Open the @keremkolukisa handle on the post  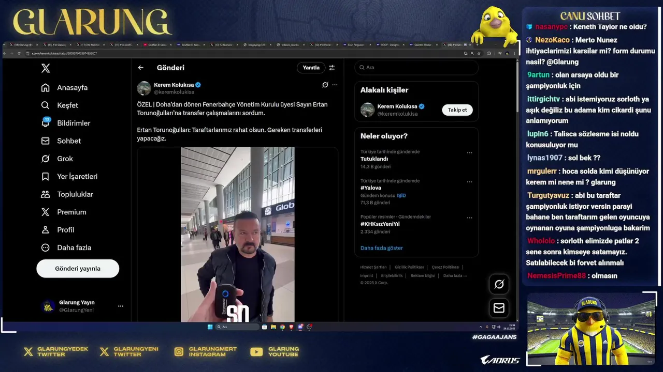click(174, 92)
